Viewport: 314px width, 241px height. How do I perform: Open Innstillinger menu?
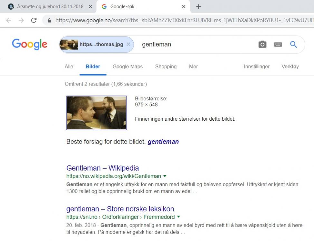257,67
